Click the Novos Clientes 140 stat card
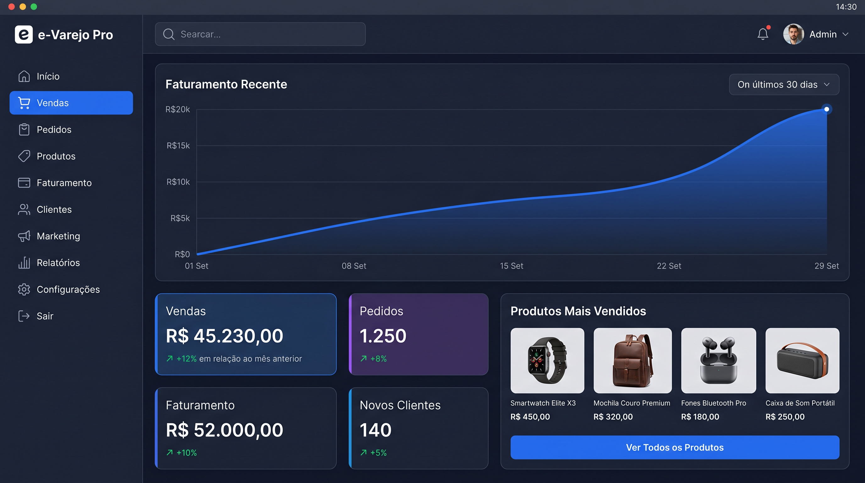This screenshot has width=865, height=483. click(418, 428)
